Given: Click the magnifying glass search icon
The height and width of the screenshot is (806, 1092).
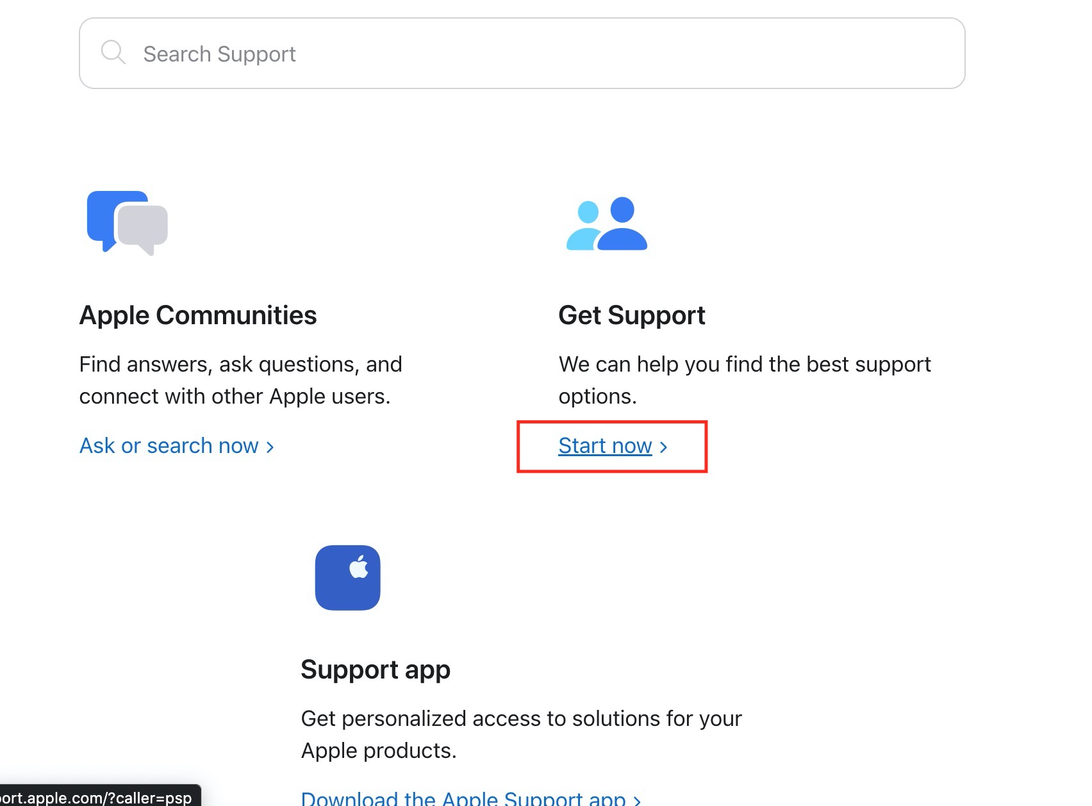Looking at the screenshot, I should click(x=113, y=53).
